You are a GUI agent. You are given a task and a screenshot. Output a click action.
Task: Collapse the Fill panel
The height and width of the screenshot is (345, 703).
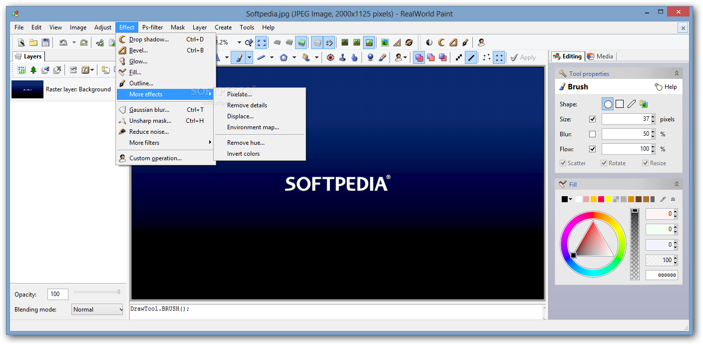coord(677,184)
